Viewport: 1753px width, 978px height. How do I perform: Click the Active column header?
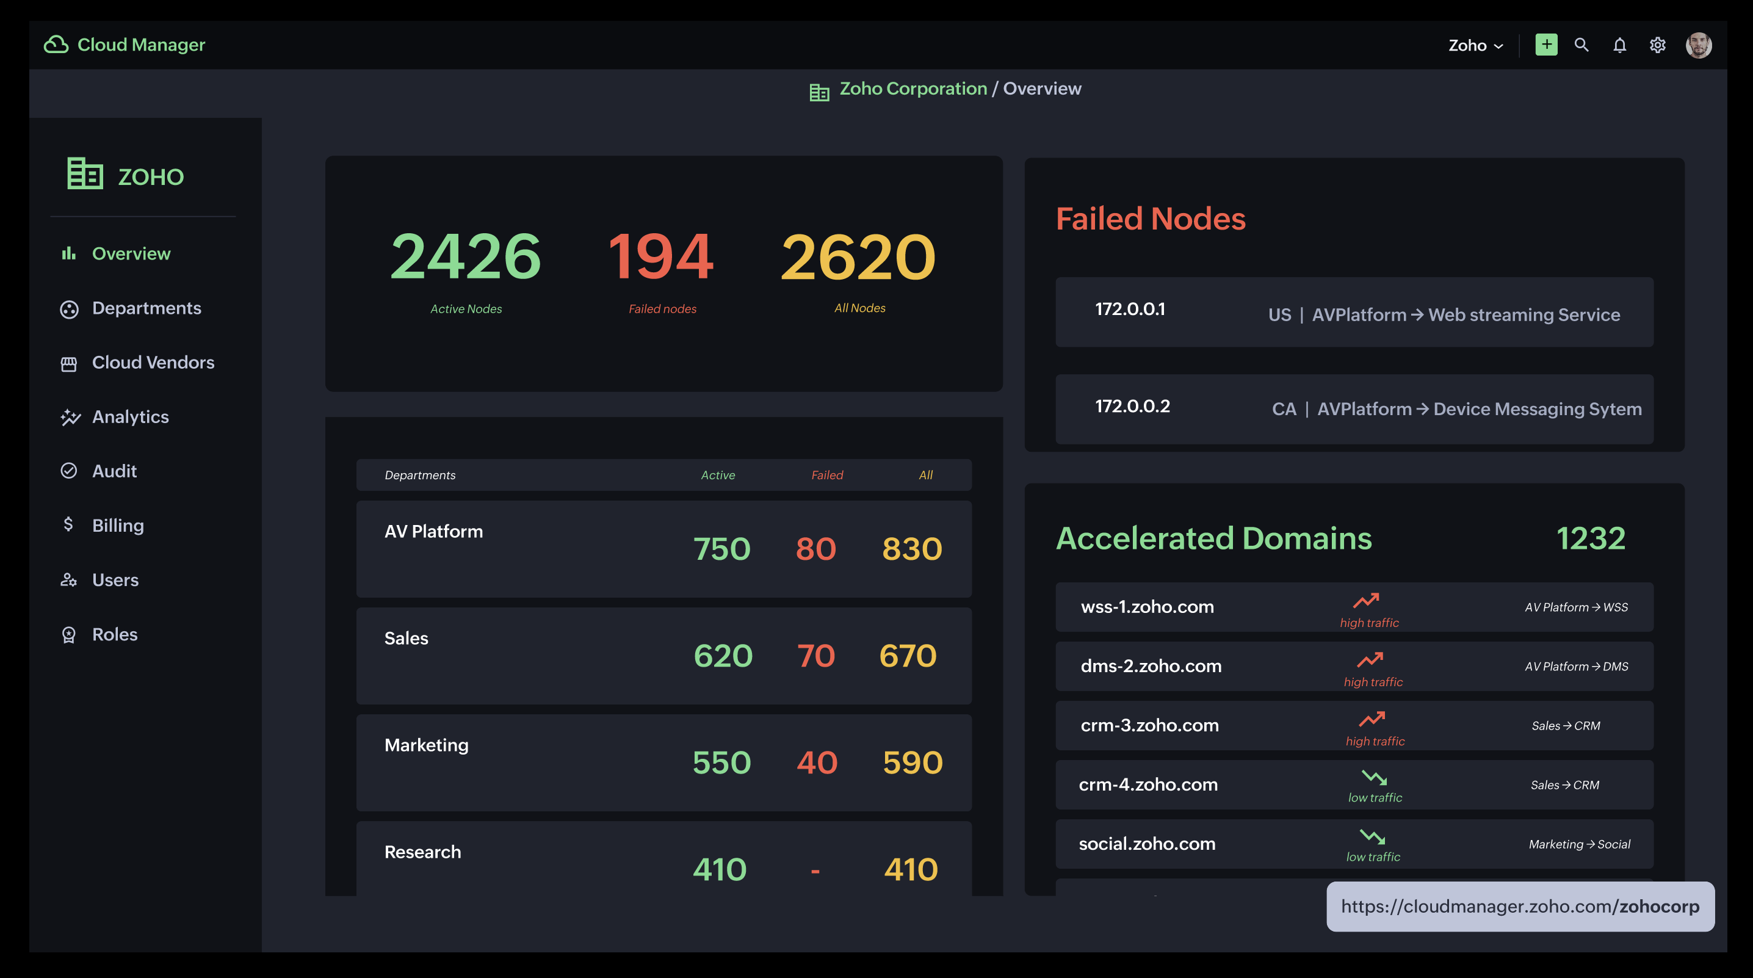point(718,475)
